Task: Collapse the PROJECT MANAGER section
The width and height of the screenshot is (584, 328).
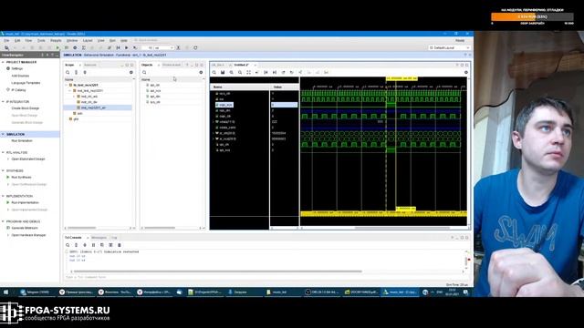Action: coord(4,62)
